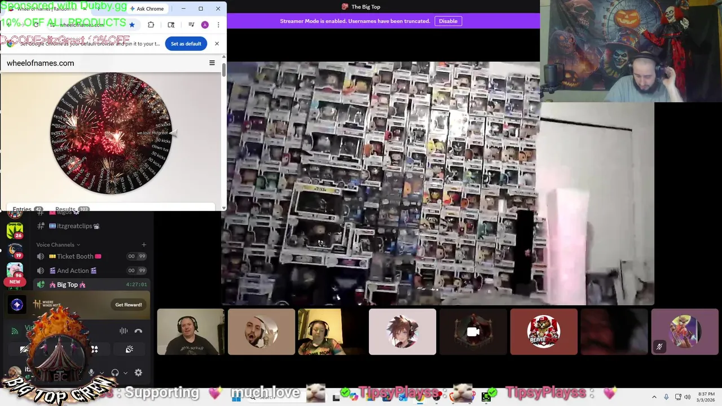Image resolution: width=722 pixels, height=406 pixels.
Task: Spin the fireworks wheel
Action: (111, 133)
